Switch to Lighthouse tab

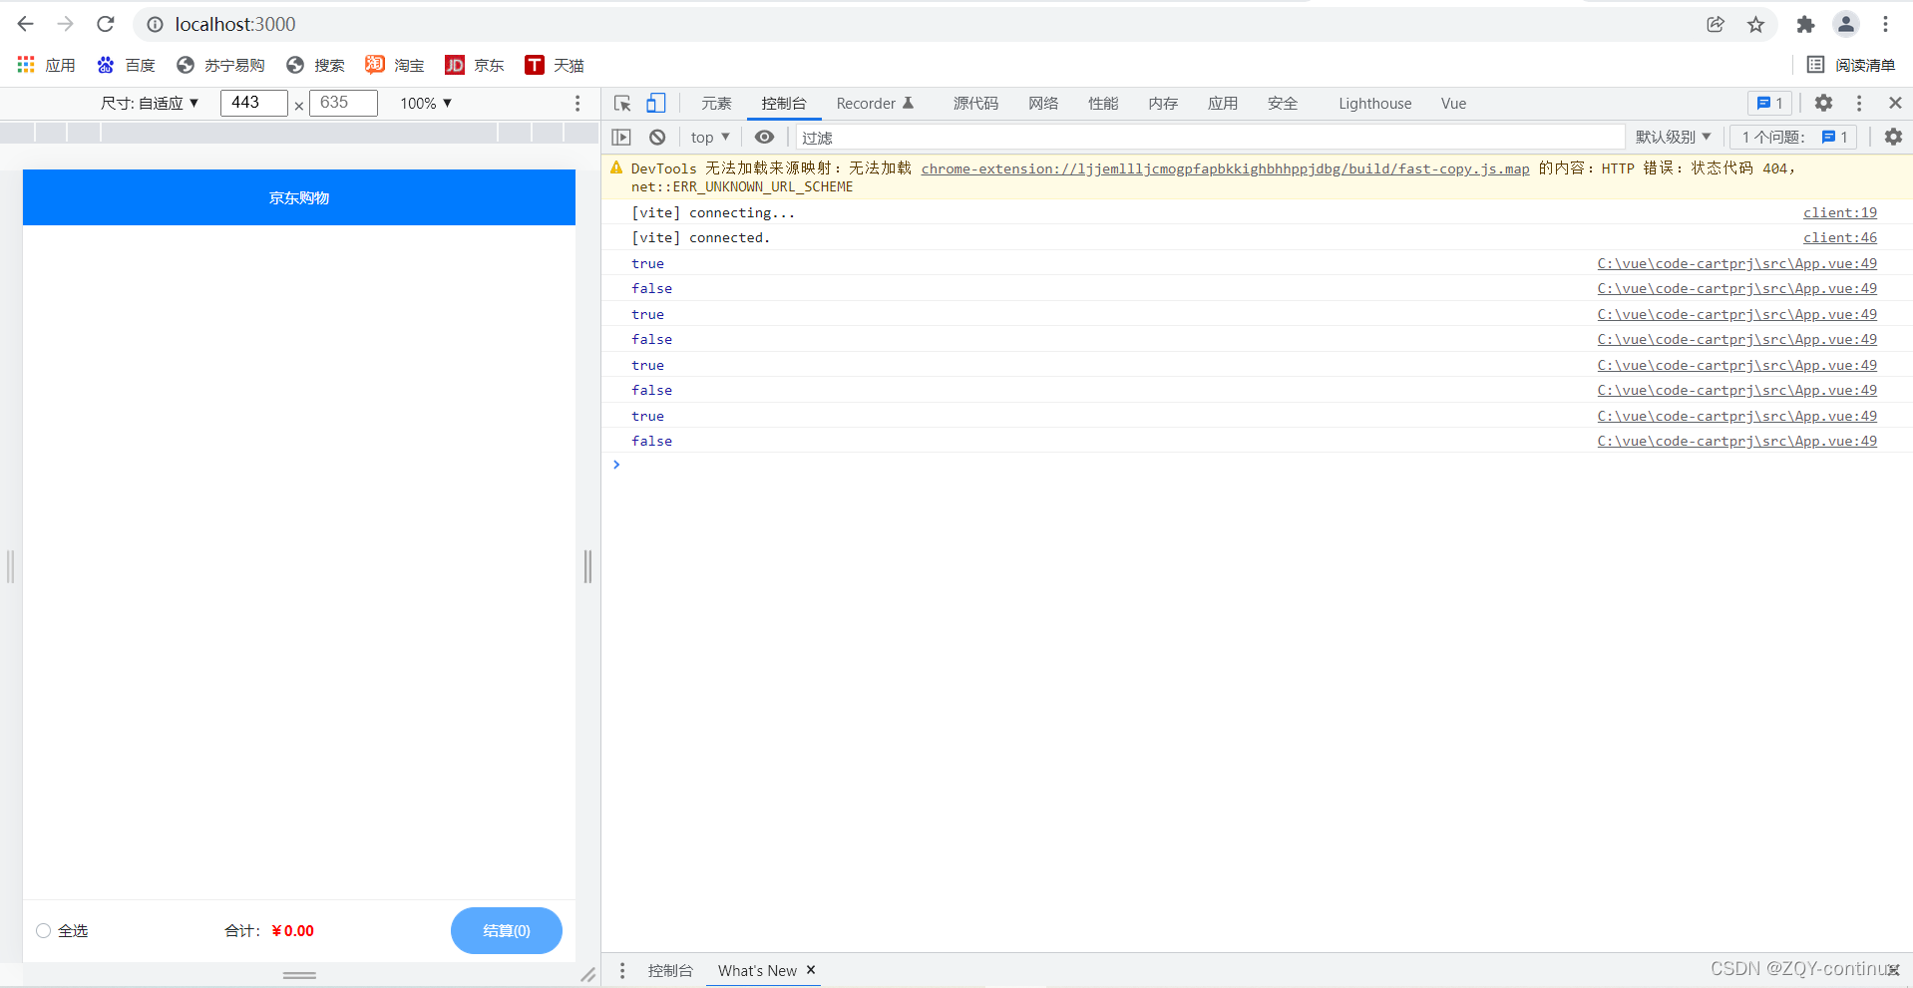1374,103
